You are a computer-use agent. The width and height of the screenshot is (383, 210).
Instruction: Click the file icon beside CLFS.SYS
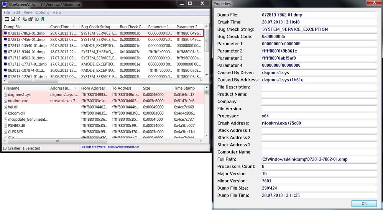pos(5,132)
